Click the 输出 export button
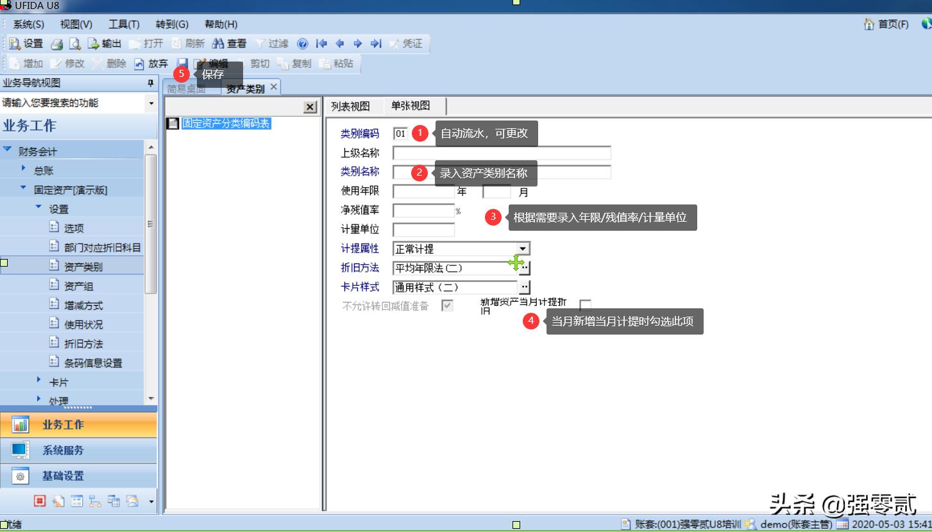 point(105,44)
